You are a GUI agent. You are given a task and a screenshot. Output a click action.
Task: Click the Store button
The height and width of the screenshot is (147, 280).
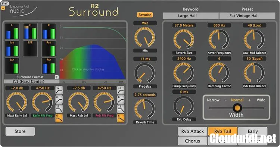coord(20,131)
